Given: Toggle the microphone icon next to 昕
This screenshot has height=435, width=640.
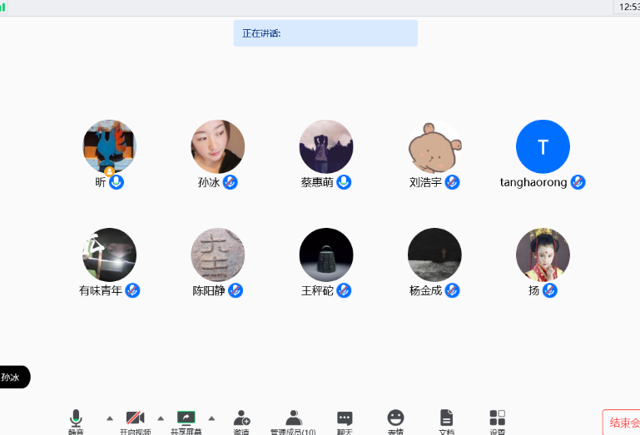Looking at the screenshot, I should pyautogui.click(x=117, y=182).
